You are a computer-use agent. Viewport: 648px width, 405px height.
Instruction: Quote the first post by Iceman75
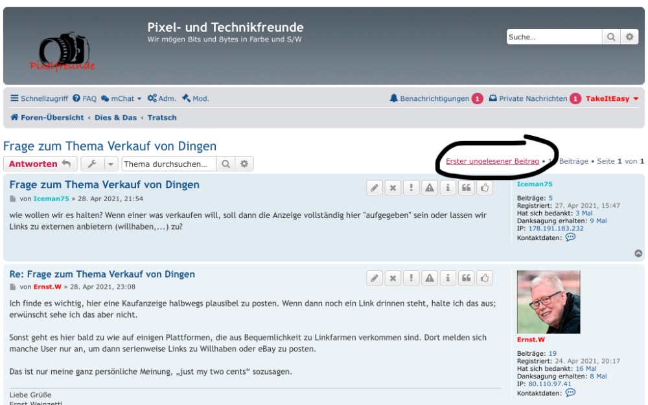coord(465,188)
